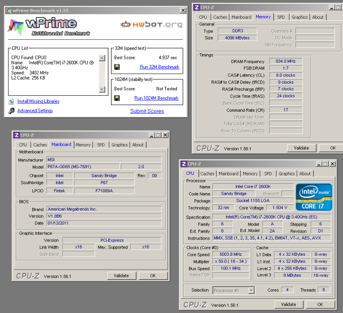This screenshot has width=343, height=313.
Task: Switch to Graphics tab in Mainboard window
Action: (120, 145)
